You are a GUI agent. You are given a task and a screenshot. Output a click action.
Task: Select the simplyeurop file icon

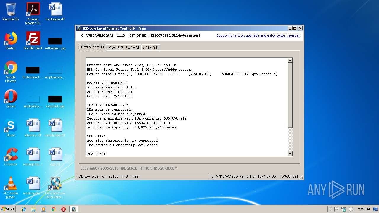[55, 73]
